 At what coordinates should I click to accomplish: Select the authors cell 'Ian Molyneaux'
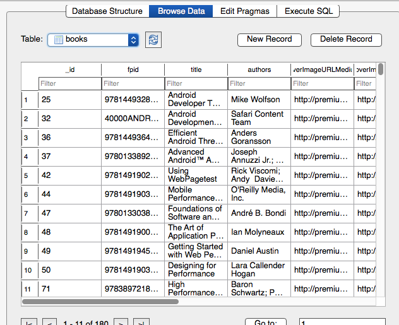(259, 232)
